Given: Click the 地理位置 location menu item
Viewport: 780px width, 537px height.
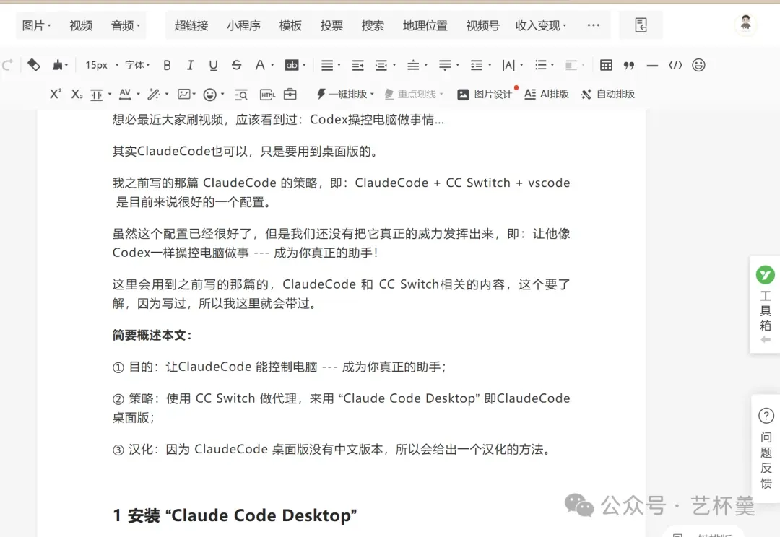Looking at the screenshot, I should click(x=425, y=25).
